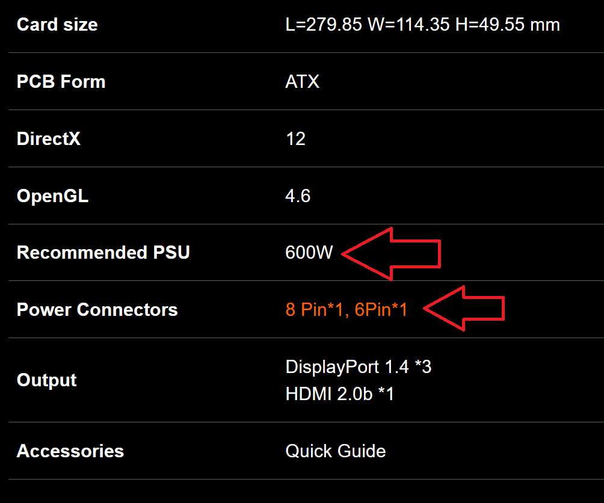Image resolution: width=604 pixels, height=503 pixels.
Task: Click the OpenGL label
Action: coord(52,196)
